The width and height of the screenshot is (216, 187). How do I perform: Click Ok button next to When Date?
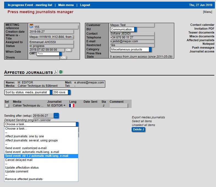click(x=68, y=50)
